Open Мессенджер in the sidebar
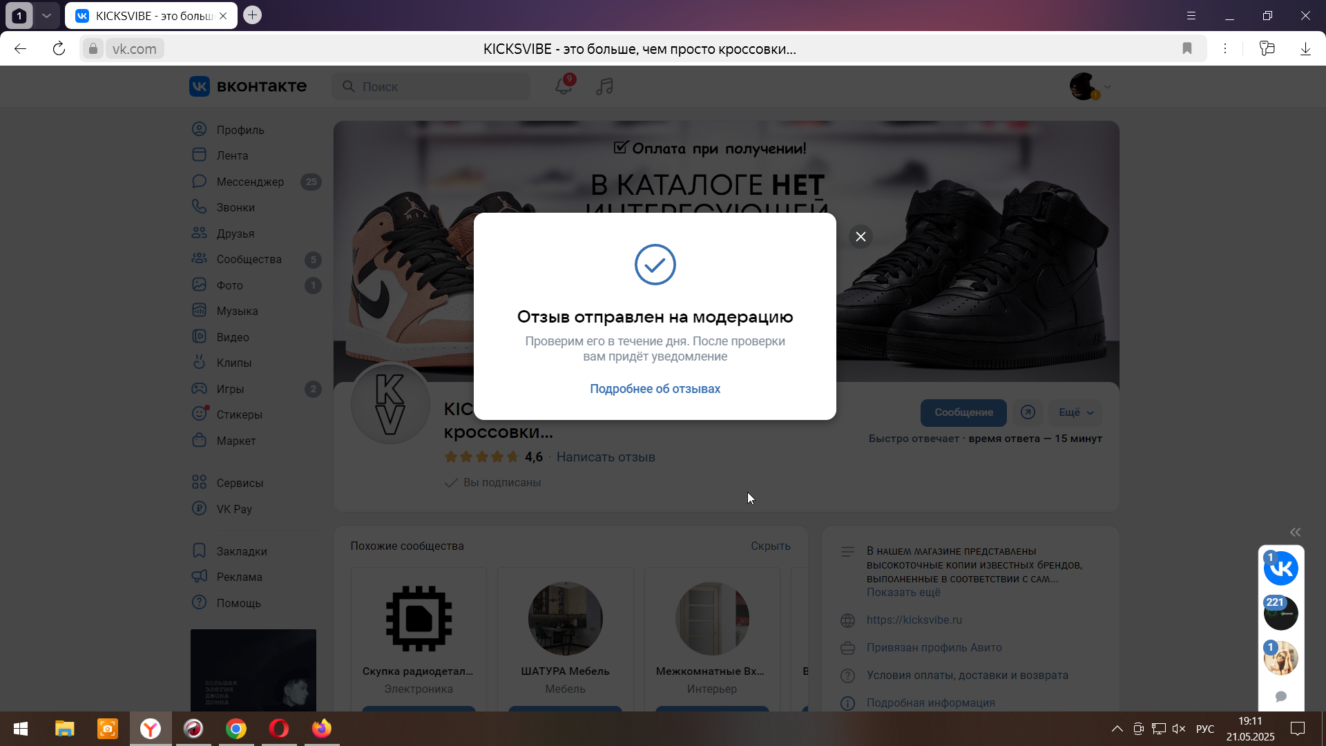 pos(250,182)
